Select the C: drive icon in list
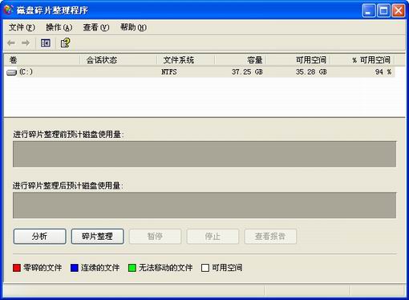Screen dimensions: 409x300 pos(11,72)
